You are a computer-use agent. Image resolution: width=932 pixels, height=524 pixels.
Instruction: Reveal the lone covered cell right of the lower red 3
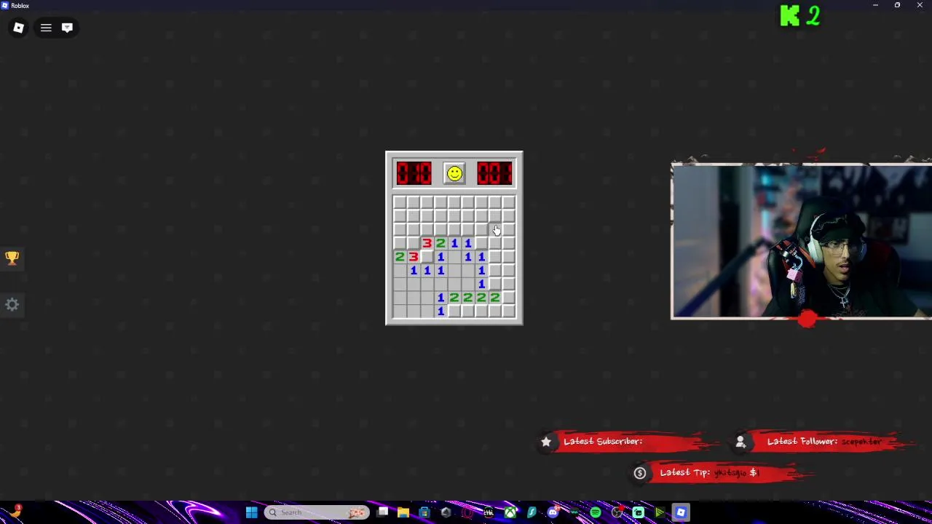pos(427,257)
